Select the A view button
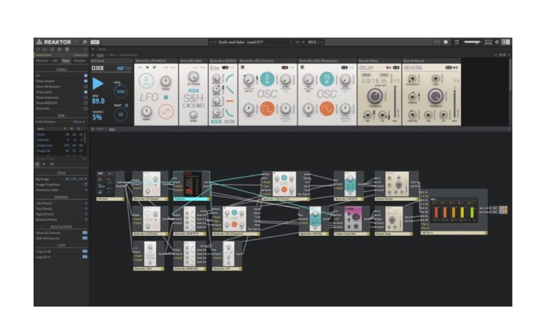Viewport: 558px width, 335px height. [x=38, y=164]
